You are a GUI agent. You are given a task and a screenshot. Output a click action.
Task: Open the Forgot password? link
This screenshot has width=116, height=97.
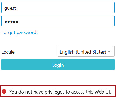(20, 32)
